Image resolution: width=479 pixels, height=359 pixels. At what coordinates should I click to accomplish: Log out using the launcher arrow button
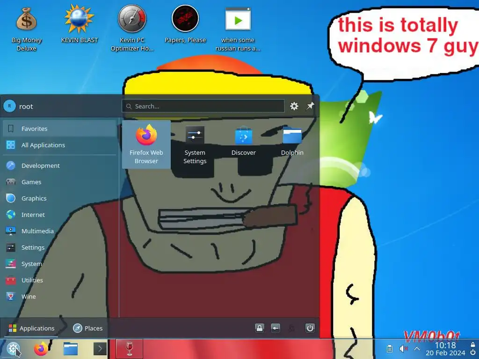(x=275, y=328)
